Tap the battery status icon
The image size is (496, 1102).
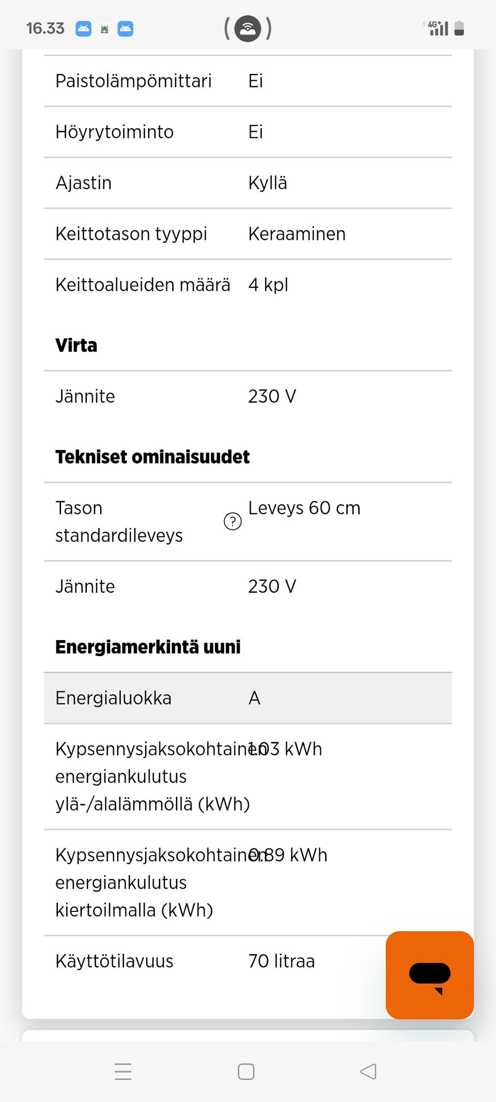[459, 28]
